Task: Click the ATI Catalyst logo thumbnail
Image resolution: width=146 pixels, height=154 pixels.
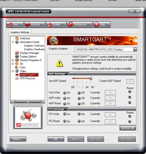Action: tap(28, 117)
